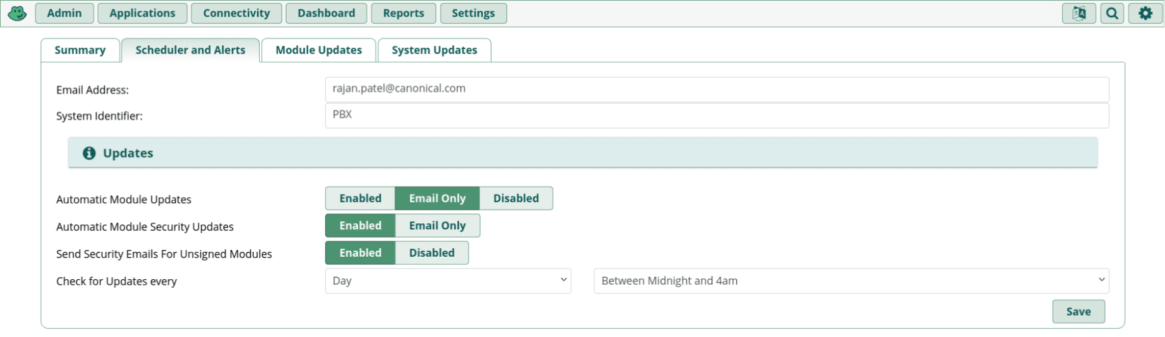This screenshot has width=1165, height=337.
Task: Switch to the Module Updates tab
Action: pos(318,50)
